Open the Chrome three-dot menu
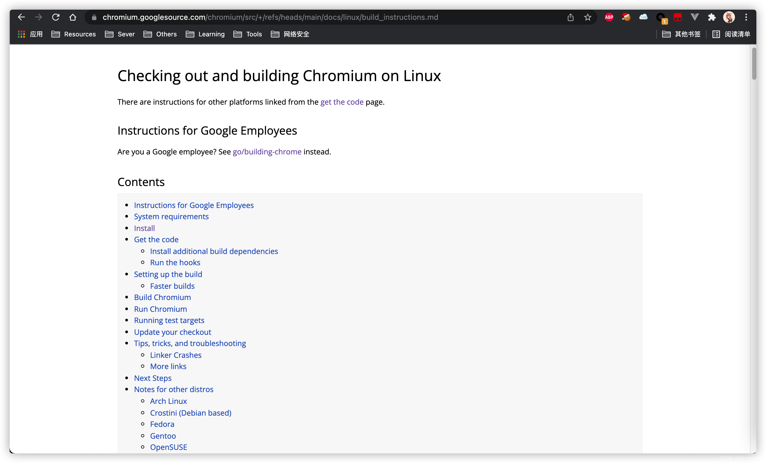Viewport: 766px width, 463px height. tap(746, 17)
